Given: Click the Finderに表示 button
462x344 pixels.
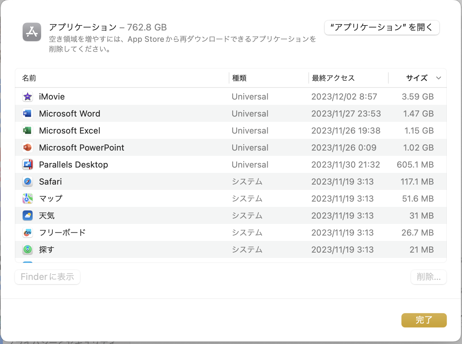Looking at the screenshot, I should 47,277.
